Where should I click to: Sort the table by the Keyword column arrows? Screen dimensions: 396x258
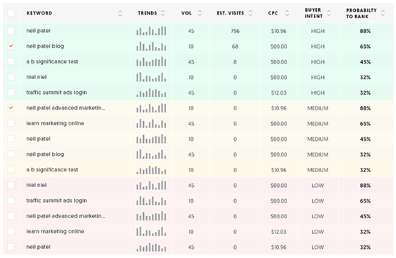(120, 13)
